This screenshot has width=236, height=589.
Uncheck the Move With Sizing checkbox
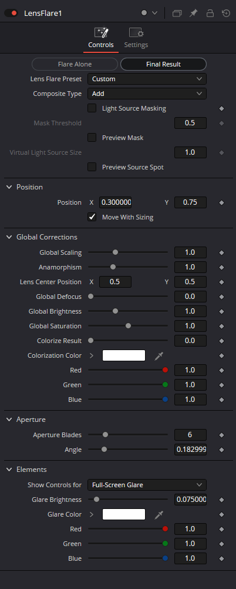click(92, 217)
